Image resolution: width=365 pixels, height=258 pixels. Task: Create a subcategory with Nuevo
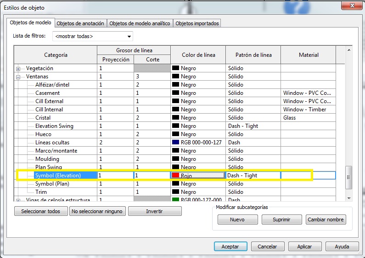(237, 220)
